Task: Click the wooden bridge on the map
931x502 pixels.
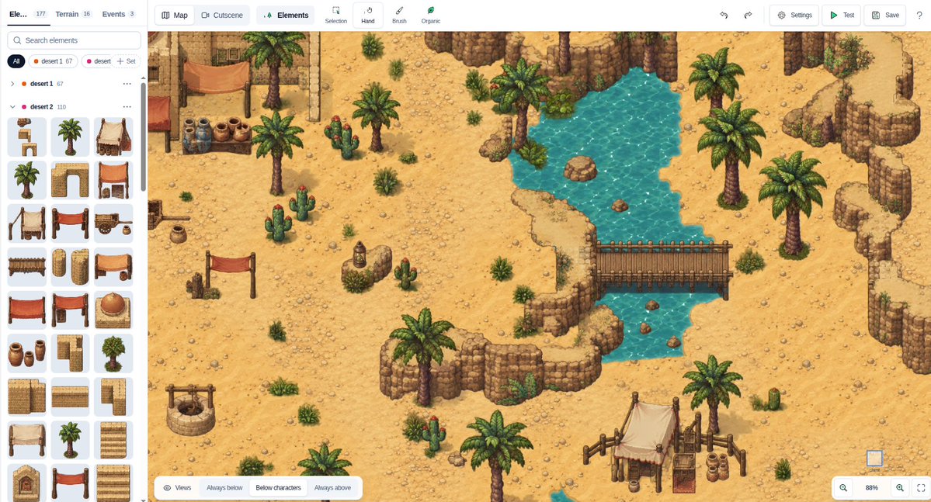Action: click(x=662, y=268)
